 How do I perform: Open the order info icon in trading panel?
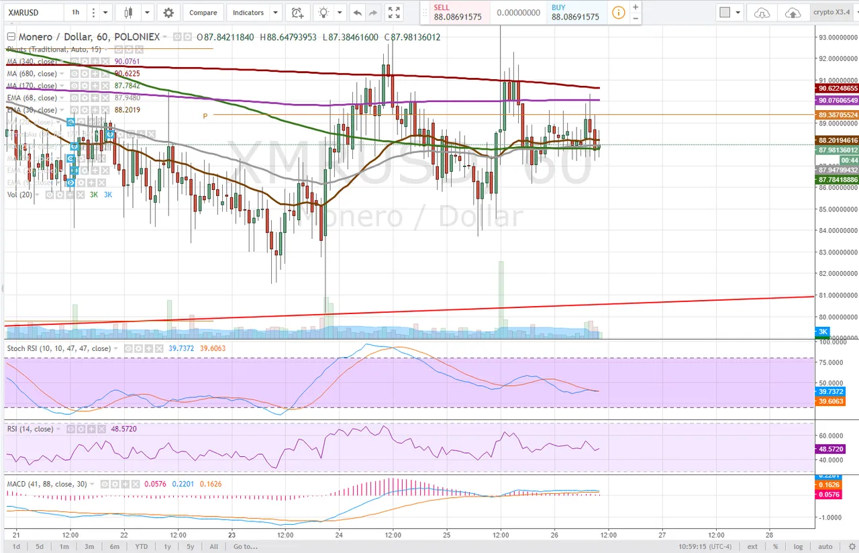pyautogui.click(x=619, y=13)
